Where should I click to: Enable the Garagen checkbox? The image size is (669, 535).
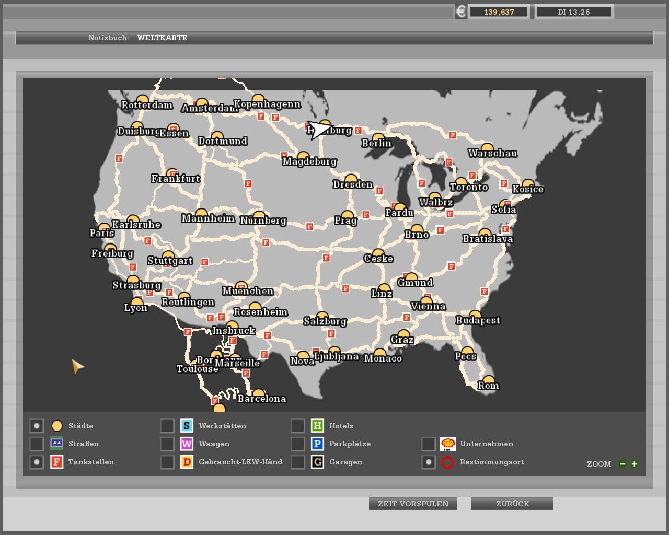pyautogui.click(x=298, y=462)
